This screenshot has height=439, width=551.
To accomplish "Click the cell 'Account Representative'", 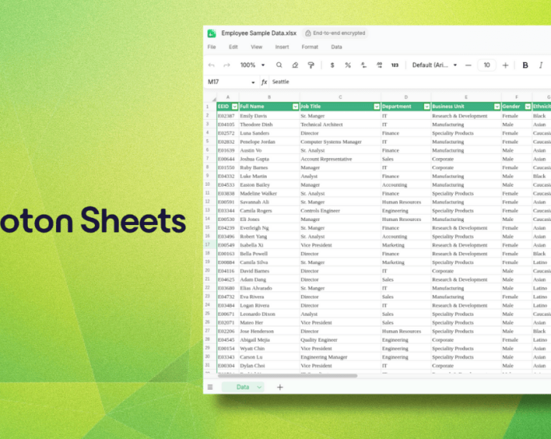I will point(340,159).
